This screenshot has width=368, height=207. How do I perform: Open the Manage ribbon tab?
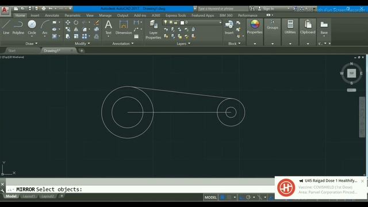tap(105, 16)
